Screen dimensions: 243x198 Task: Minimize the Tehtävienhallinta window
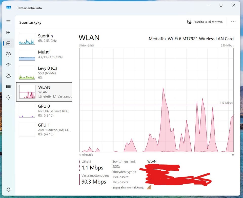point(208,5)
